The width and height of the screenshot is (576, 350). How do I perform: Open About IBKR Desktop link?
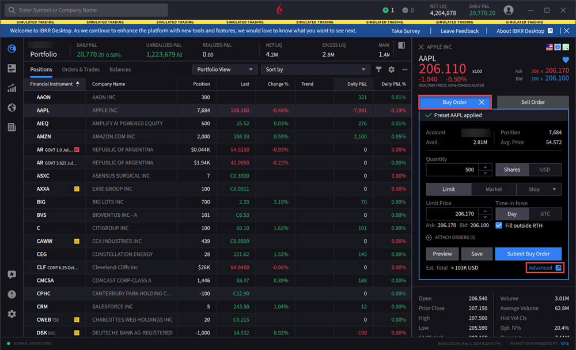point(525,31)
